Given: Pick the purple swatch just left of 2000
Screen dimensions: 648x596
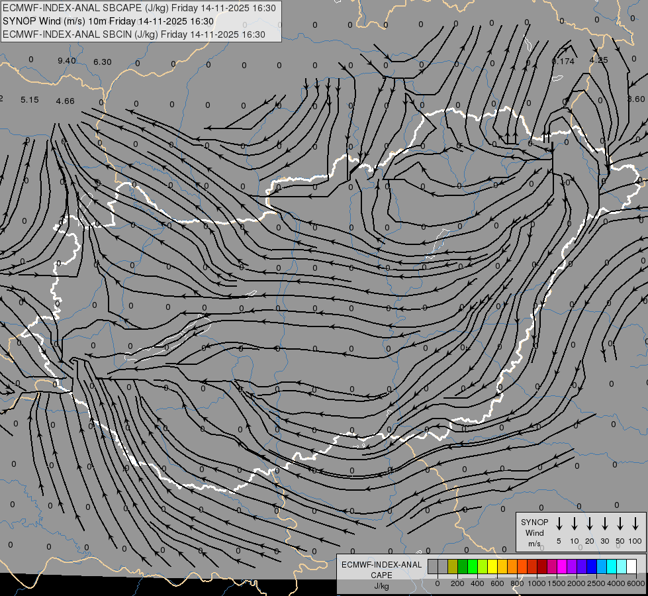Looking at the screenshot, I should (571, 566).
